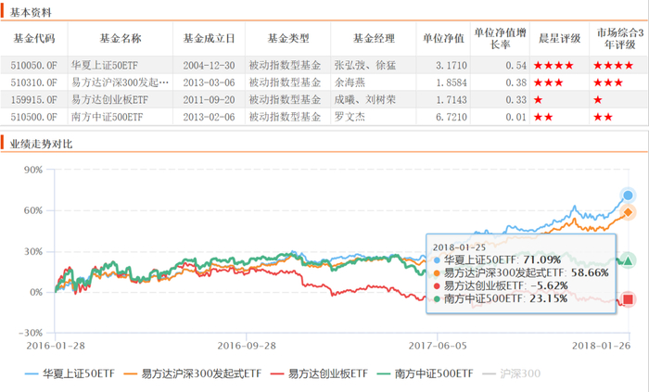Click the 2018-01-26 axis date label
This screenshot has width=649, height=392.
click(602, 346)
